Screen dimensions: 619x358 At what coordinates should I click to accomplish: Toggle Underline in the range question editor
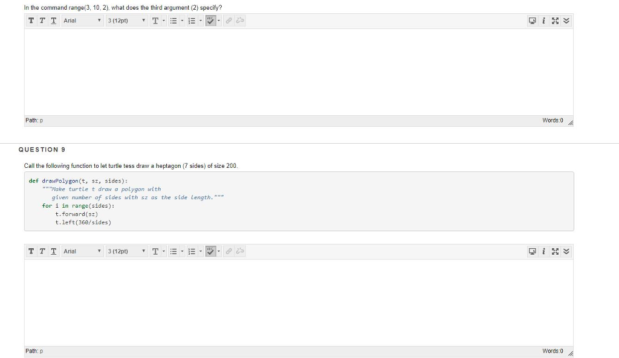point(53,21)
